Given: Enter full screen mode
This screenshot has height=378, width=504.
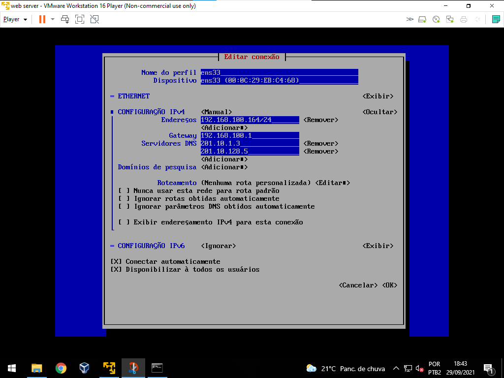Looking at the screenshot, I should click(x=80, y=19).
